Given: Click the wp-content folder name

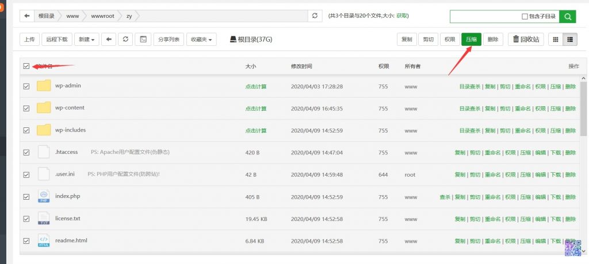Looking at the screenshot, I should click(x=70, y=108).
